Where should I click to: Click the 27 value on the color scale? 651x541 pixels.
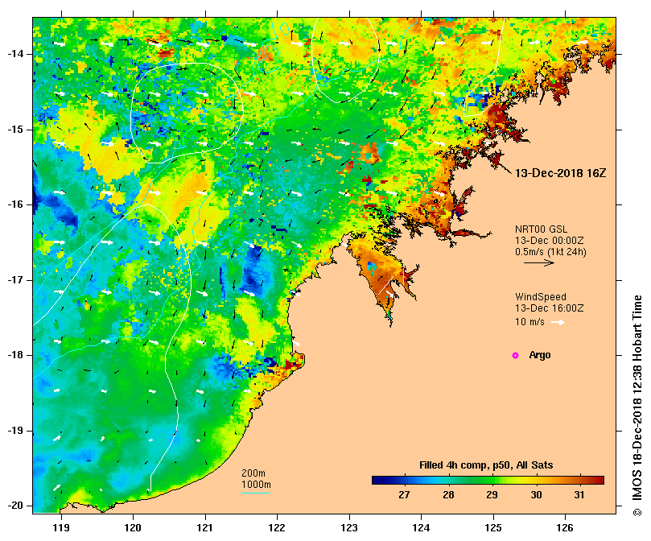[404, 495]
